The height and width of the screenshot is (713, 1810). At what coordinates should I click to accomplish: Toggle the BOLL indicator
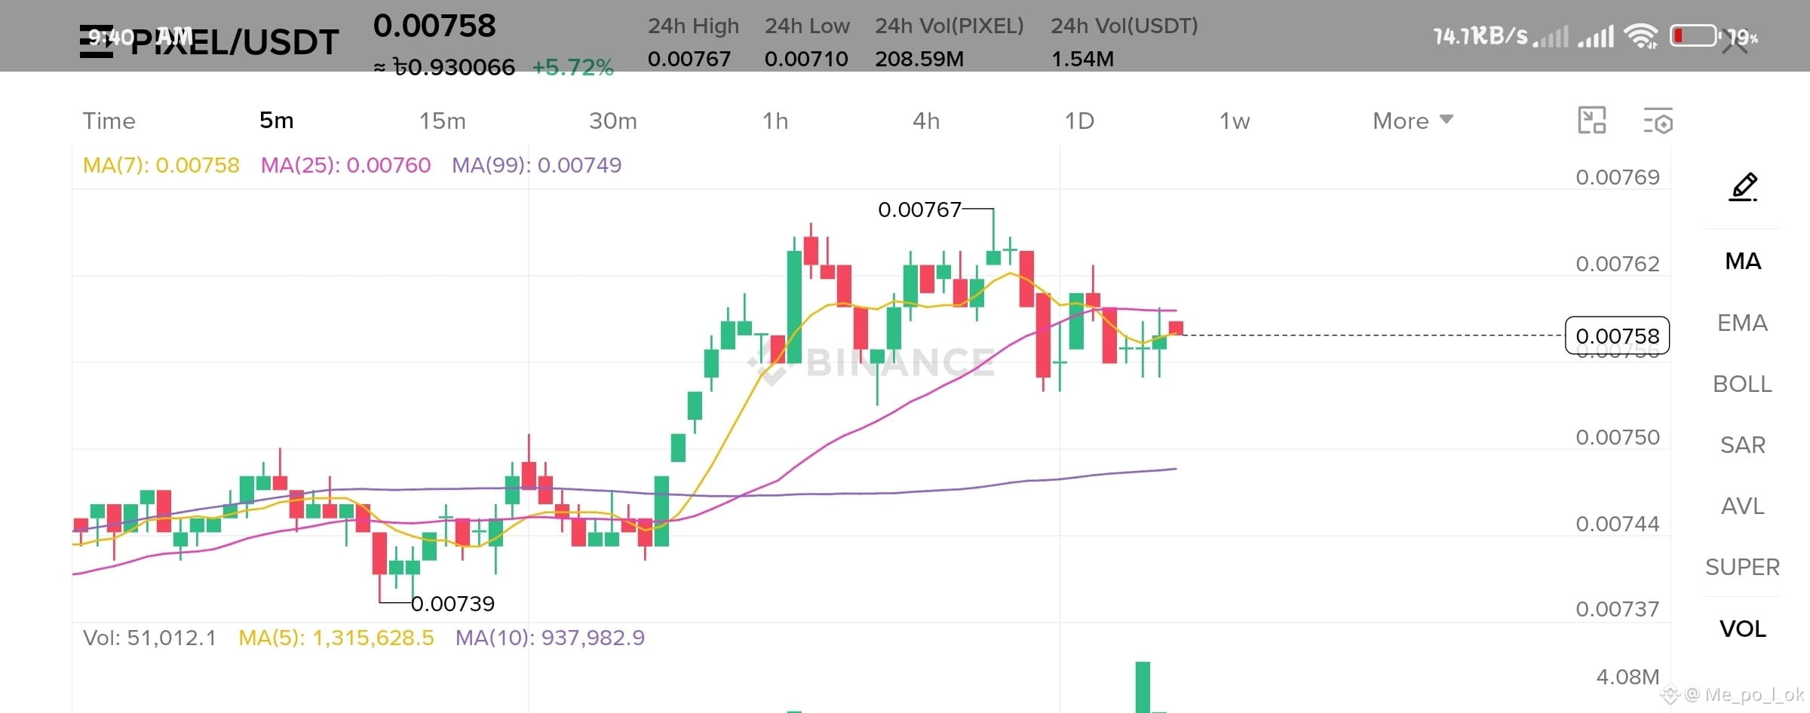coord(1743,384)
